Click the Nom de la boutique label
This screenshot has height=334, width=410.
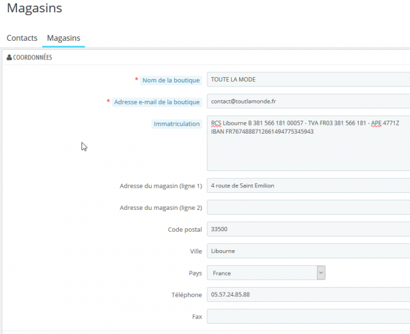(x=171, y=80)
